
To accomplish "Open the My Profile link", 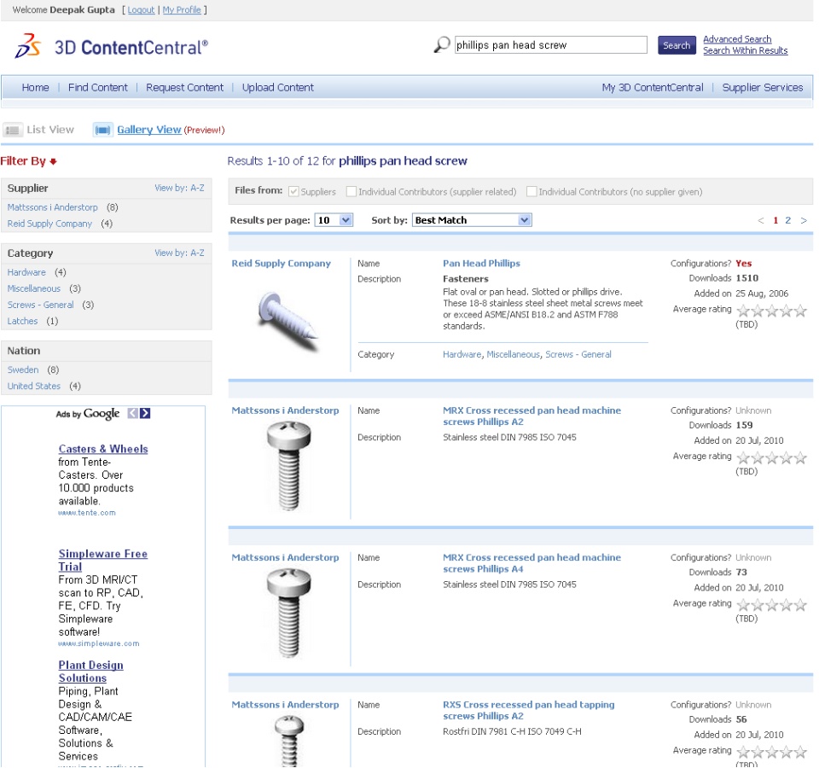I will coord(182,10).
